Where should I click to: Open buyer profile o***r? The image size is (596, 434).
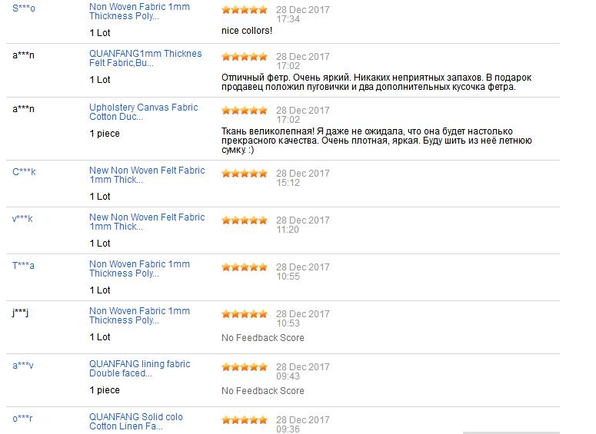click(22, 419)
